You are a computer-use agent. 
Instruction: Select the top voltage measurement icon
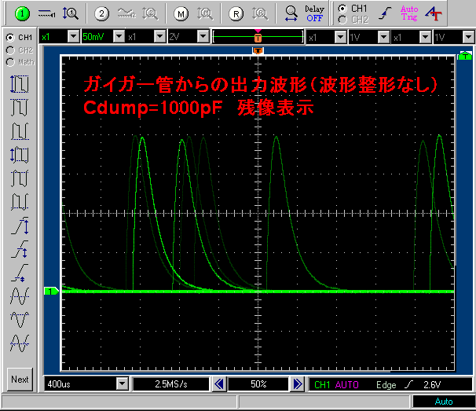tap(20, 178)
